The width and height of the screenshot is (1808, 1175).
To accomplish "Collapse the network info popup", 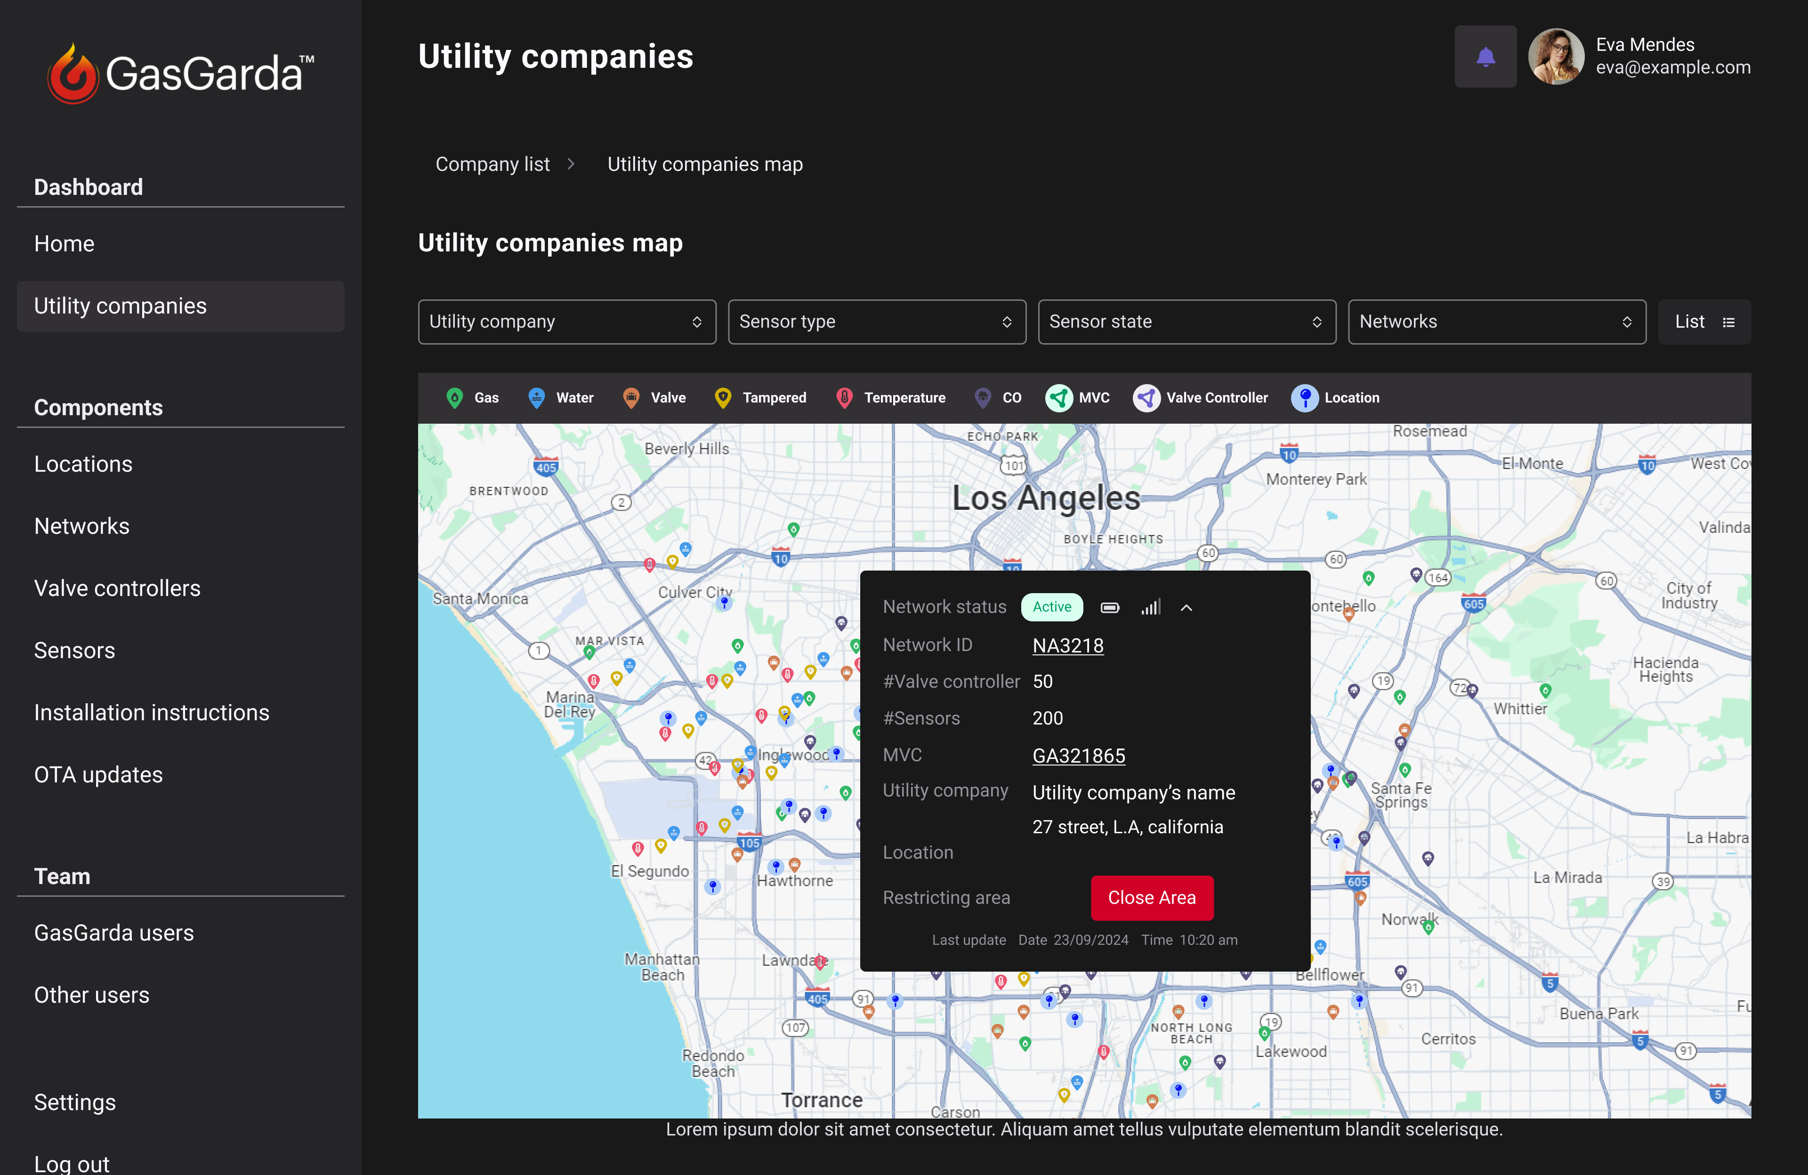I will (x=1186, y=608).
